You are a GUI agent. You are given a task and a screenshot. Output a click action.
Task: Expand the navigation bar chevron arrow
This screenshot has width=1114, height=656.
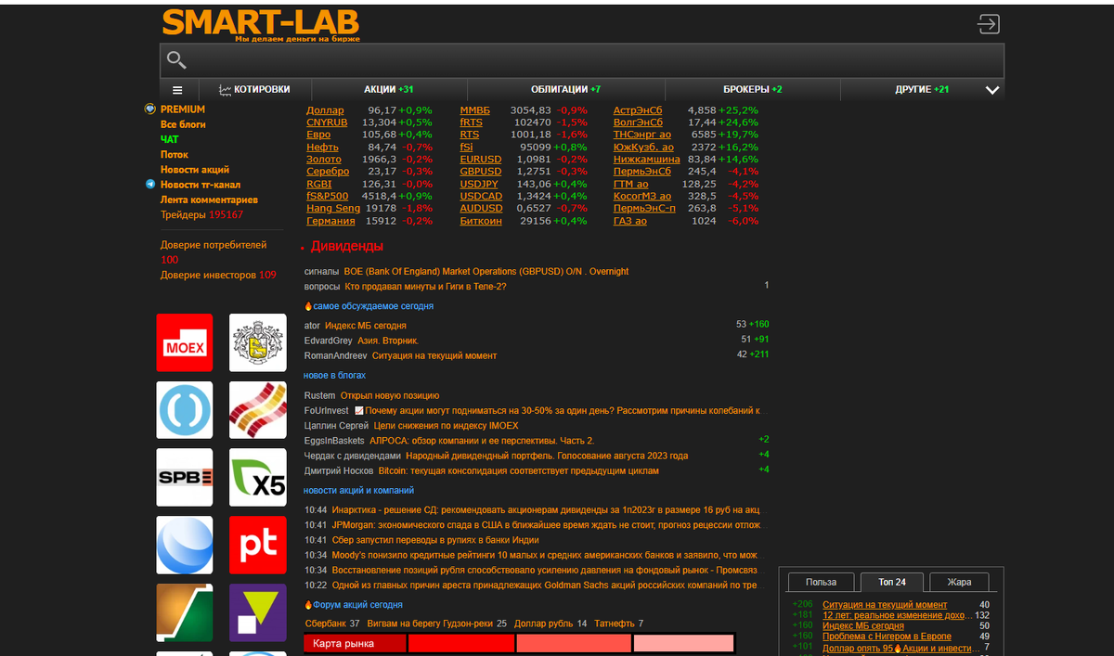click(x=992, y=90)
